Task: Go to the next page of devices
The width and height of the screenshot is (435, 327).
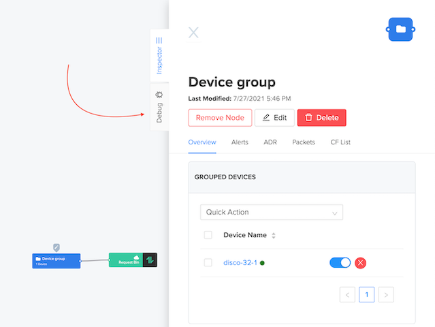Action: 386,295
